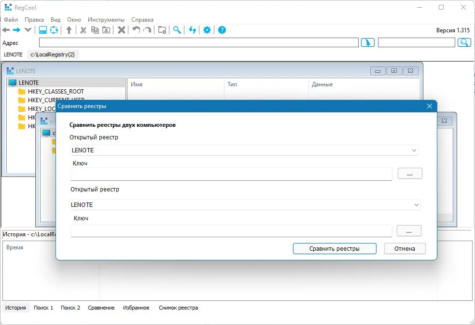
Task: Open the Окно menu
Action: (74, 20)
